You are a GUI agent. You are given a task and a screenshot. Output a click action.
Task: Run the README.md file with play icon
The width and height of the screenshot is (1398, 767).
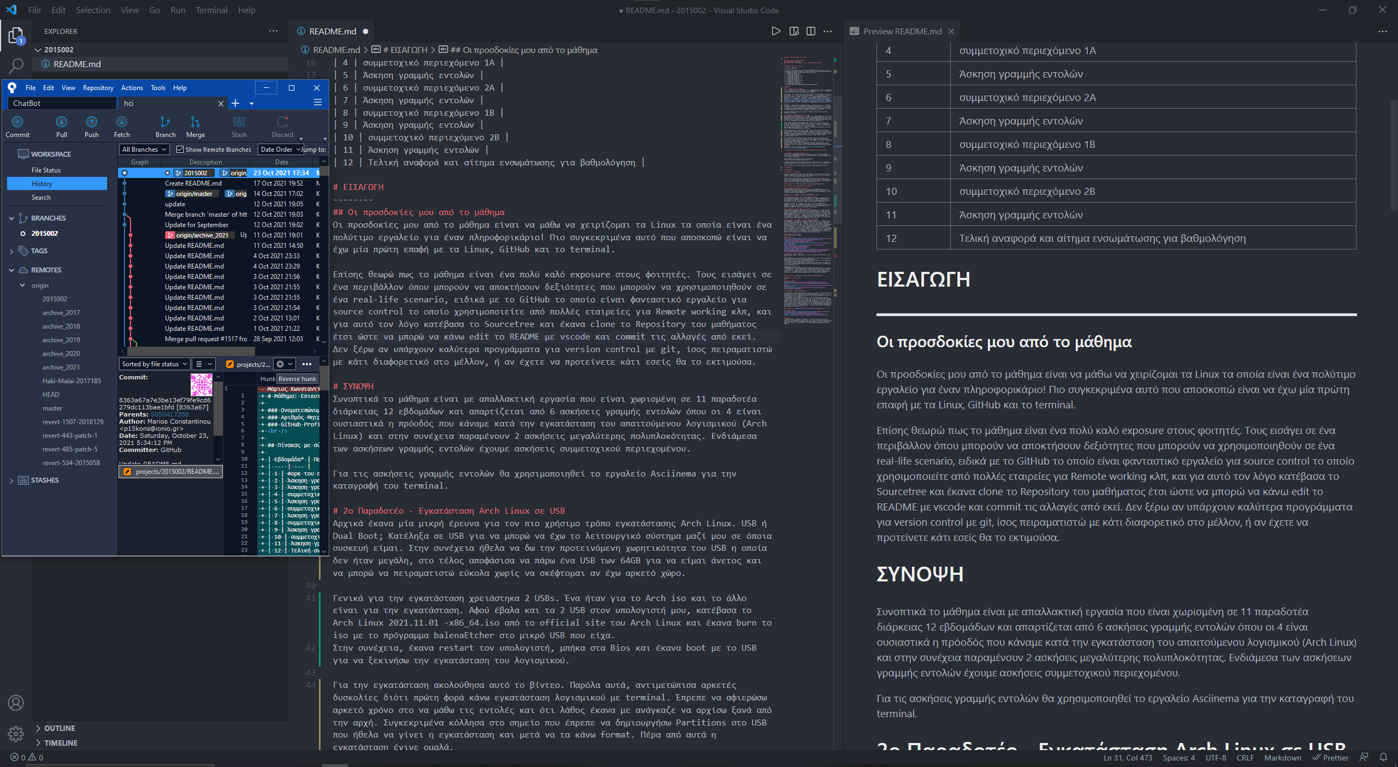coord(775,31)
